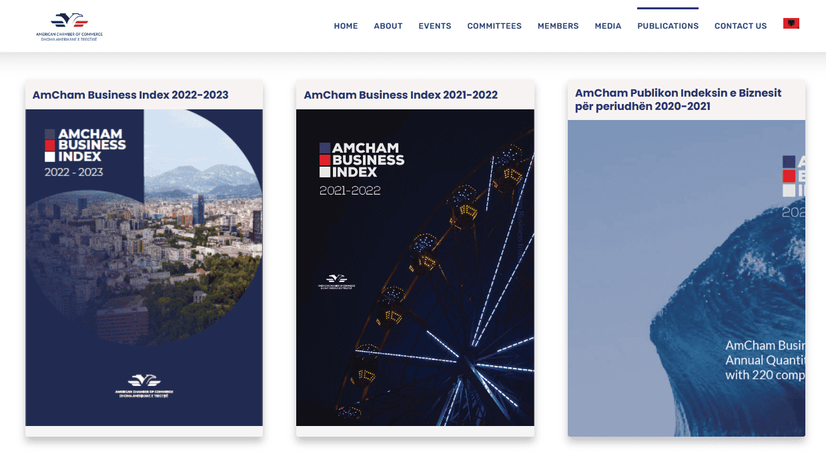The image size is (826, 454).
Task: View the 2022-2023 Business Index cover image
Action: (x=144, y=267)
